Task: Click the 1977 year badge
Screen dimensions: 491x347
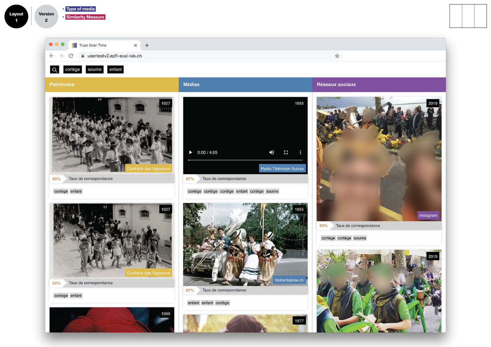Action: coord(299,321)
